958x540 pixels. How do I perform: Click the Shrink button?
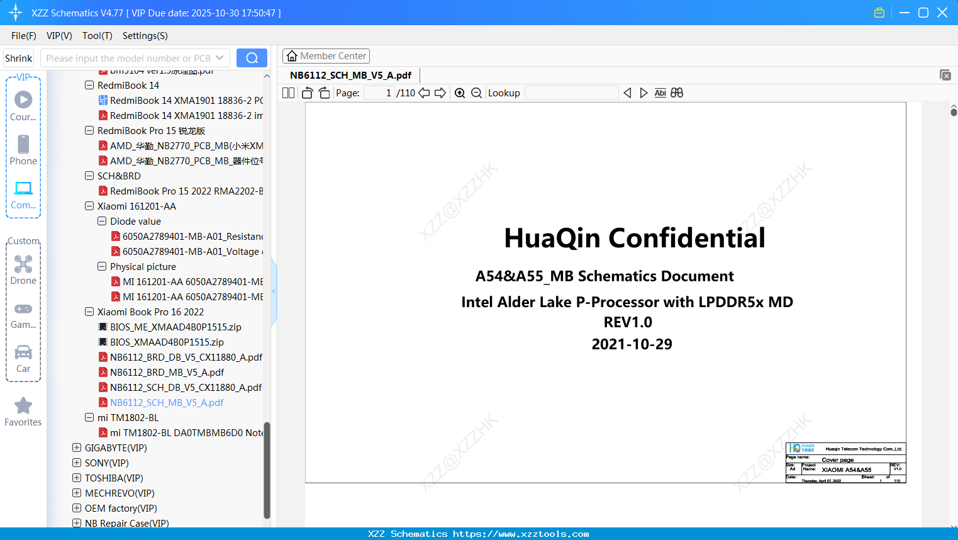18,58
